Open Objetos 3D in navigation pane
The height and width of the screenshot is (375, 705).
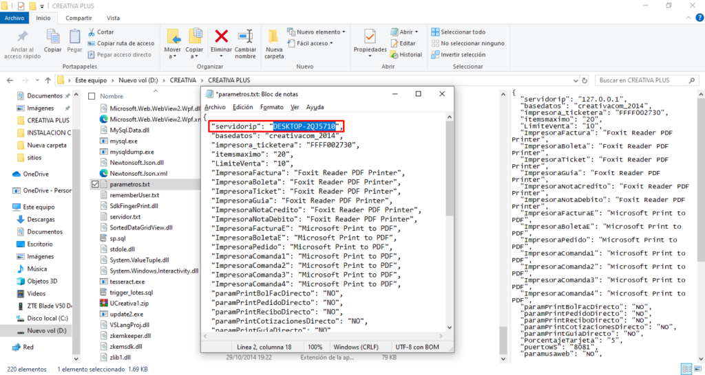pyautogui.click(x=42, y=282)
